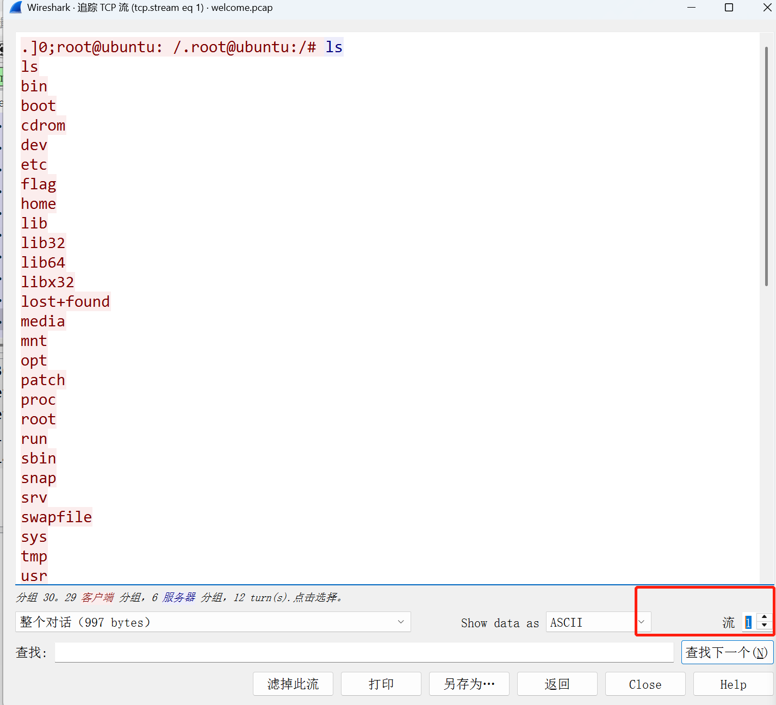Click the blue 'ls' command text
Screen dimensions: 776x705
(x=334, y=47)
